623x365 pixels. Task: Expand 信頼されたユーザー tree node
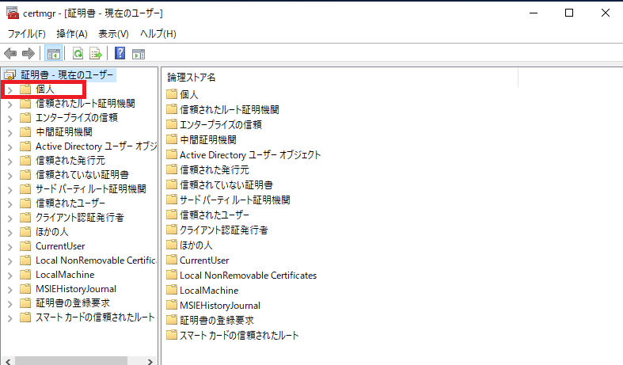(x=10, y=204)
